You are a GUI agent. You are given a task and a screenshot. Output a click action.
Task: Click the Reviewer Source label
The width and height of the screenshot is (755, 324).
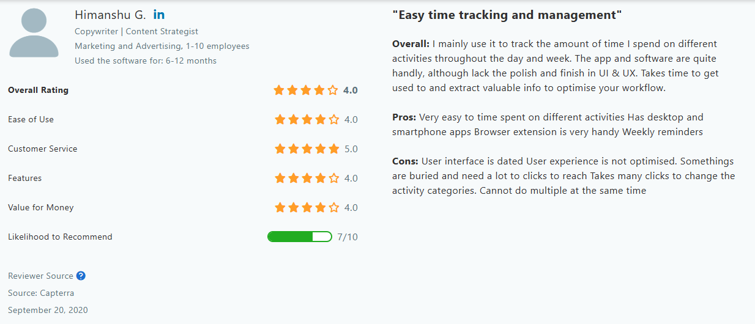[x=40, y=276]
